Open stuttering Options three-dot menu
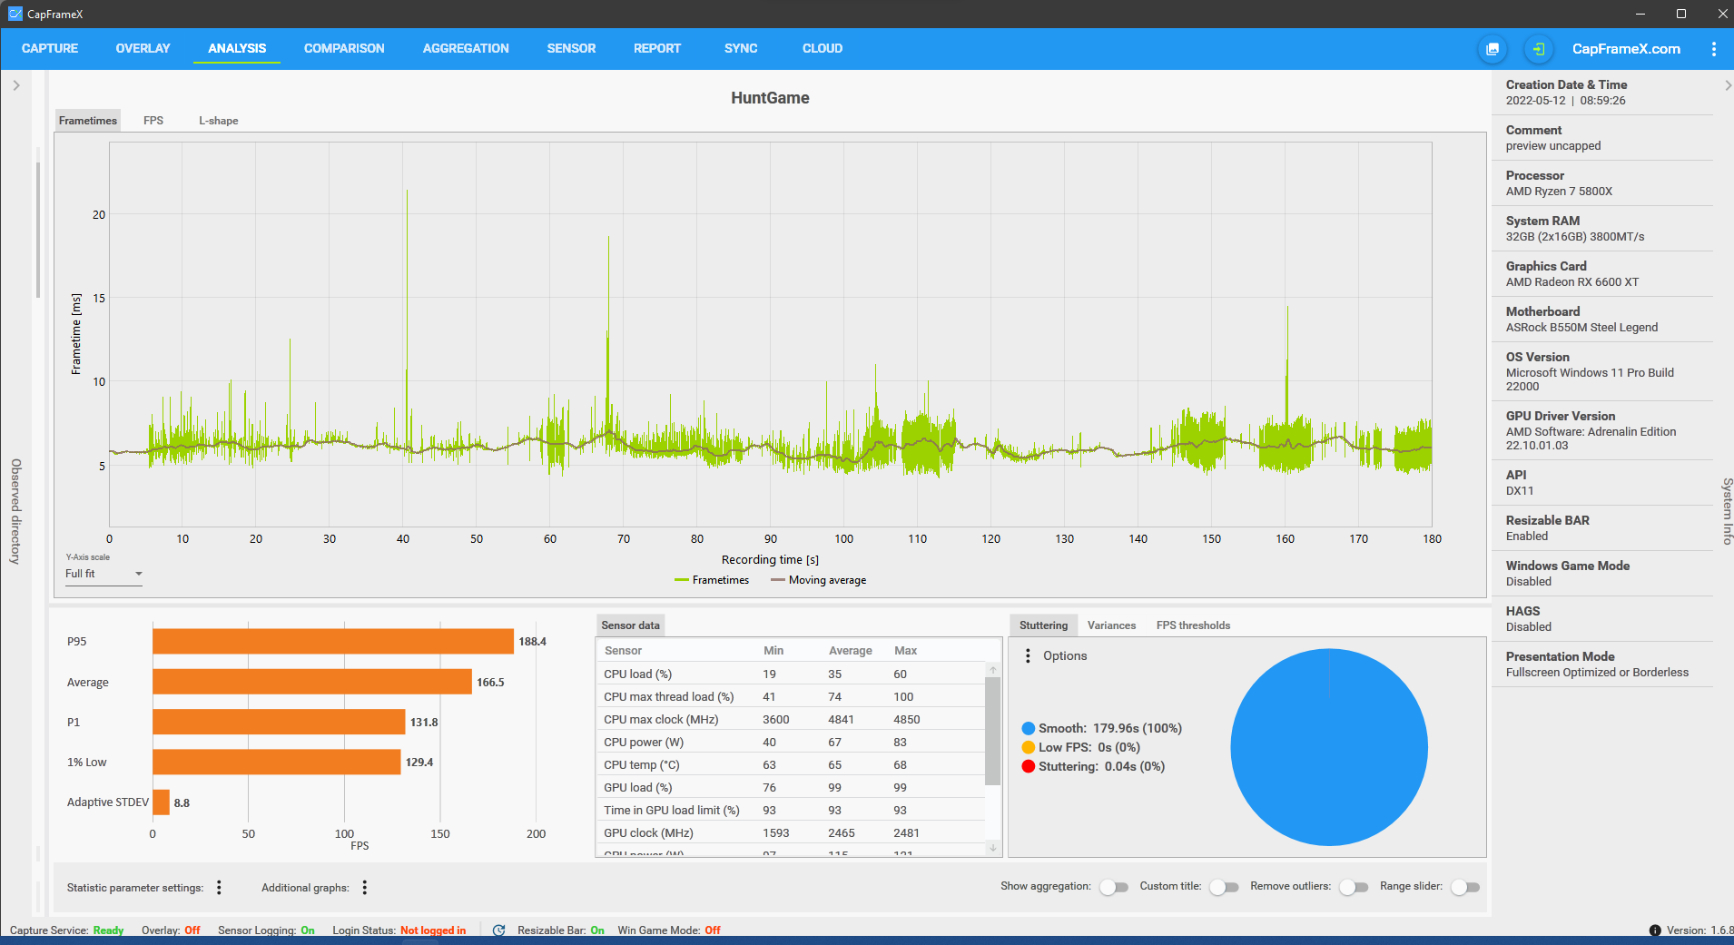The image size is (1734, 945). point(1028,655)
